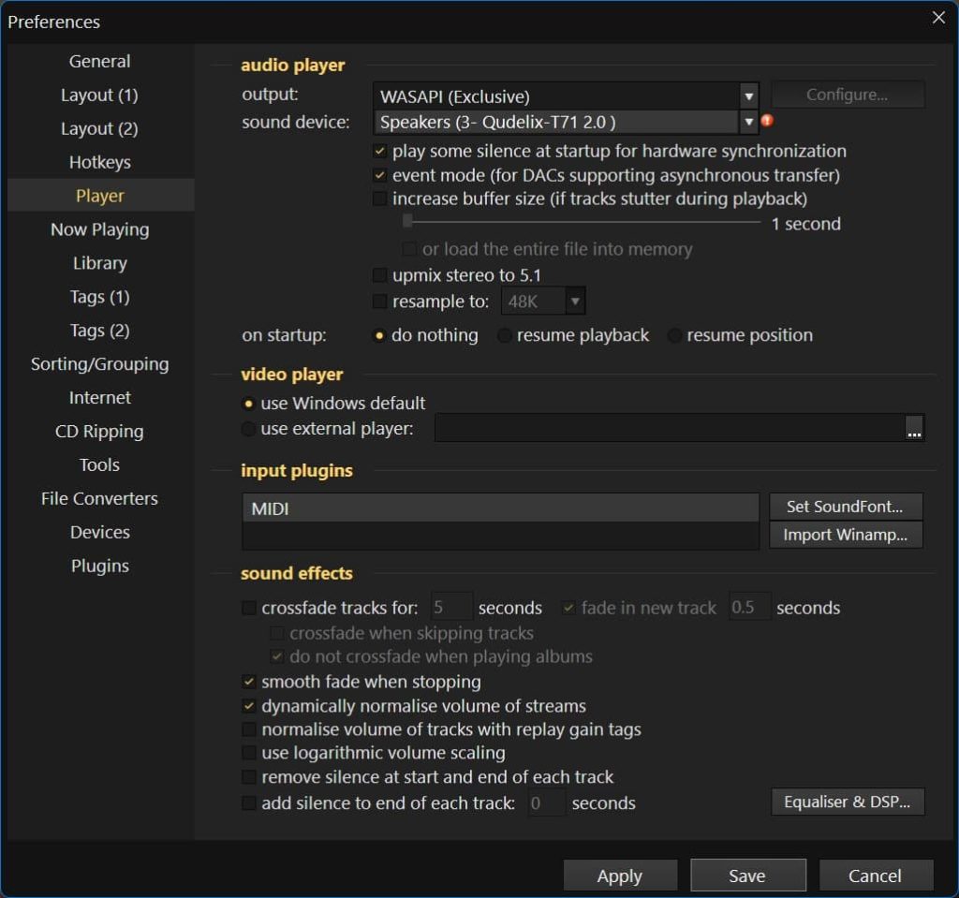The image size is (959, 898).
Task: Click the Equaliser & DSP button
Action: tap(847, 802)
